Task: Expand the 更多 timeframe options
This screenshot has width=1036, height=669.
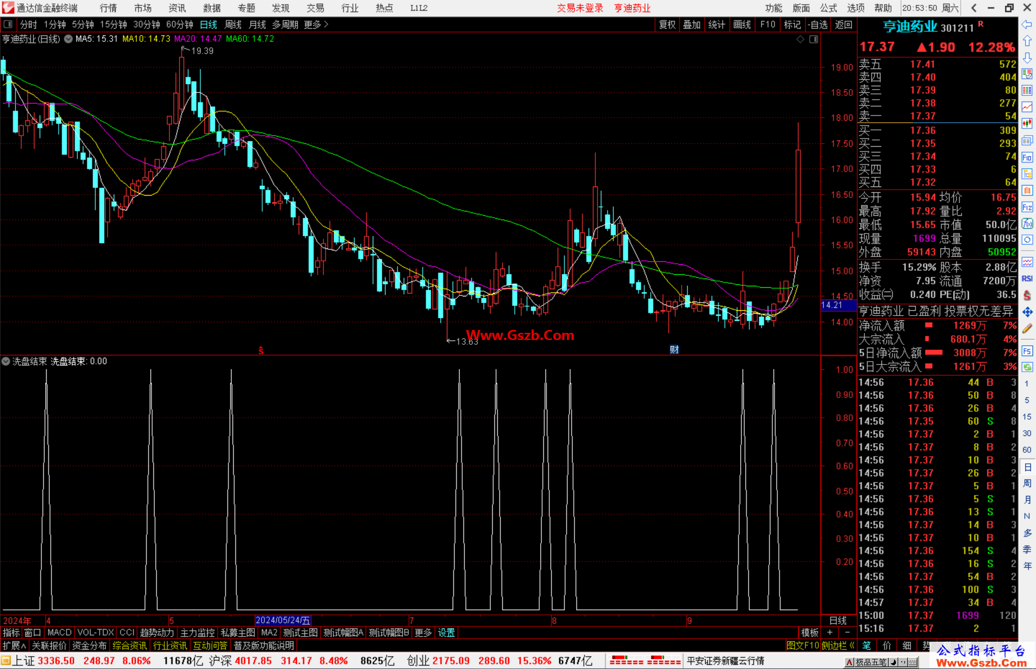Action: tap(316, 24)
